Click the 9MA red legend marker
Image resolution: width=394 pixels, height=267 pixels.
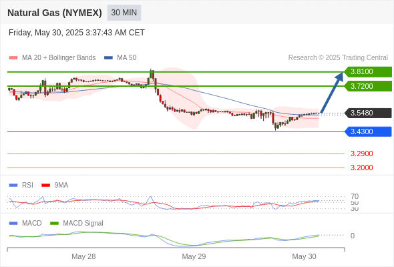click(45, 186)
